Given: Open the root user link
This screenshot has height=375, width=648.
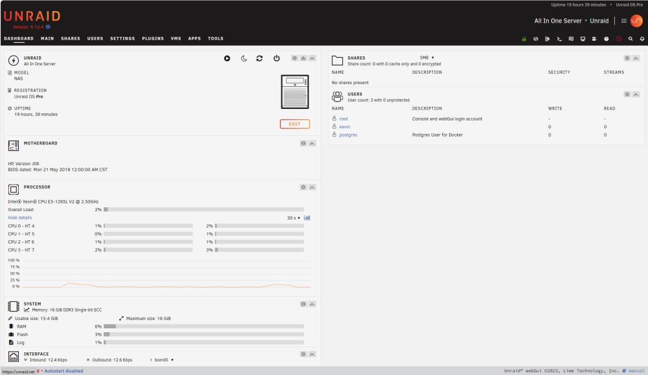Looking at the screenshot, I should click(x=343, y=119).
